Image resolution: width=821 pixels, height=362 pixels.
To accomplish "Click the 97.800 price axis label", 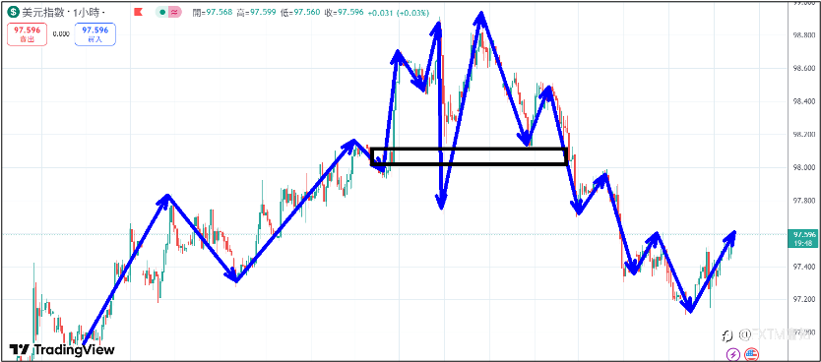I will 803,201.
